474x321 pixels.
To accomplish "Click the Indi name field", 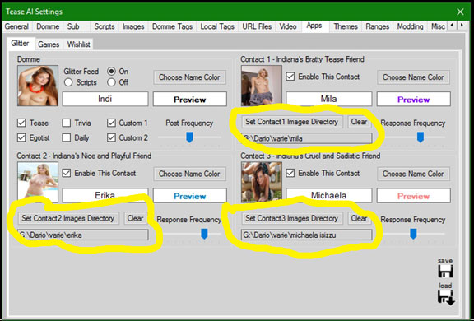I will point(105,99).
